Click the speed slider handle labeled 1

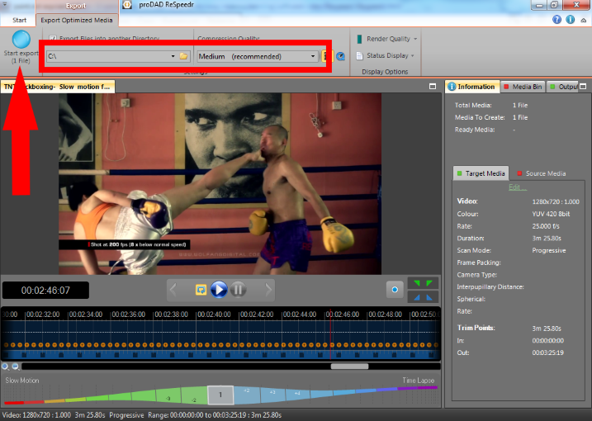click(x=220, y=395)
